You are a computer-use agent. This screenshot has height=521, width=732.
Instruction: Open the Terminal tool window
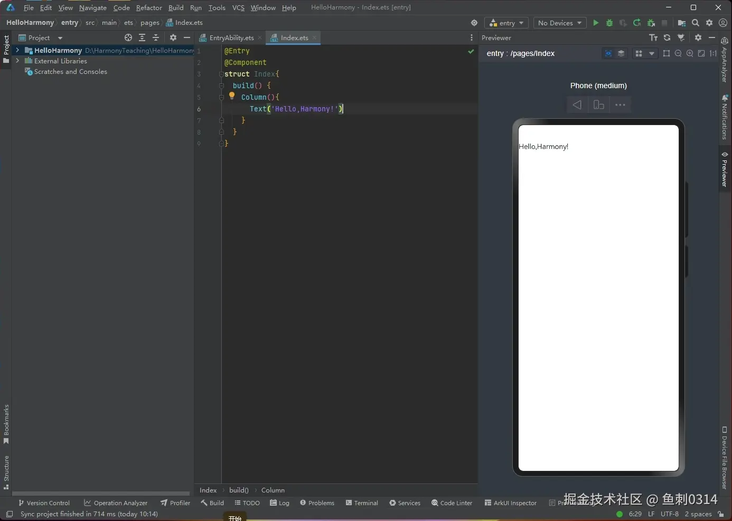pyautogui.click(x=362, y=503)
